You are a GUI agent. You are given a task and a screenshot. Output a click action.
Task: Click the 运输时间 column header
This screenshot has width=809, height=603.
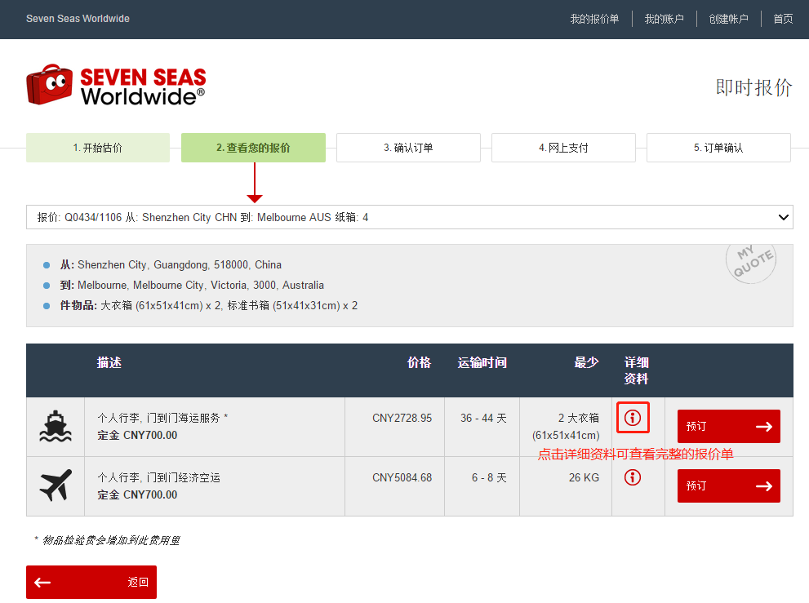[x=482, y=362]
